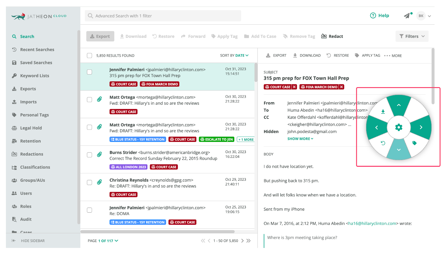Click Apply Tag in the top toolbar
This screenshot has width=446, height=254.
pos(224,36)
